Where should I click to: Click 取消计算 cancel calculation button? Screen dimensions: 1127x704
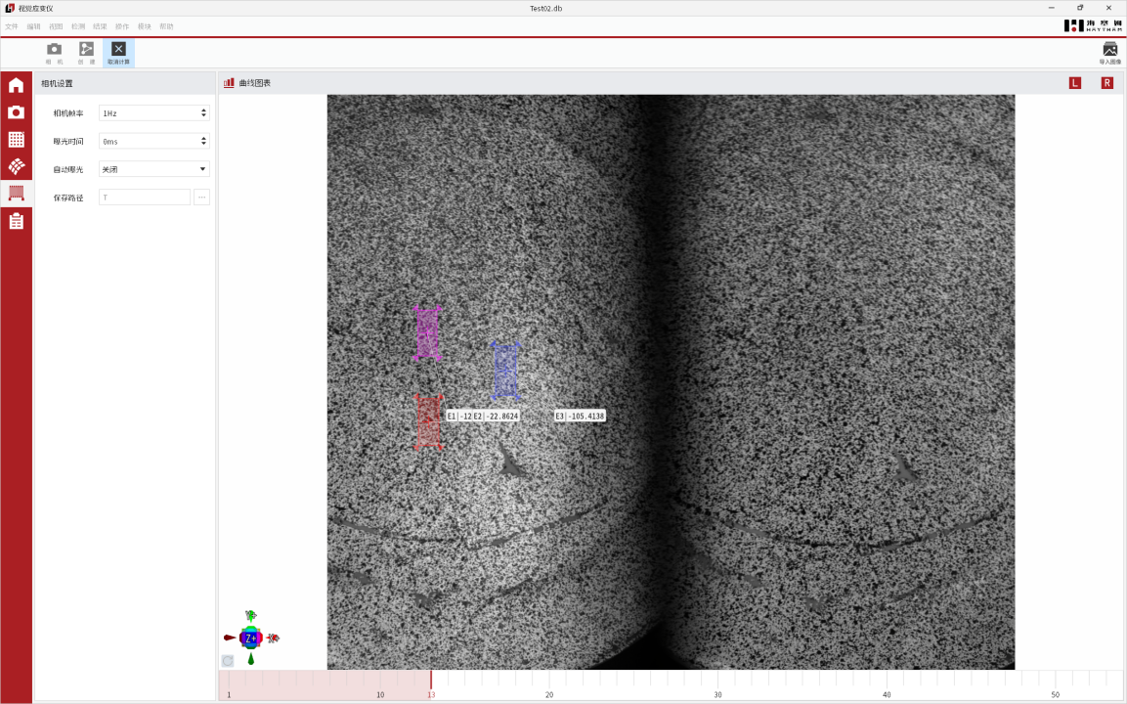tap(118, 53)
